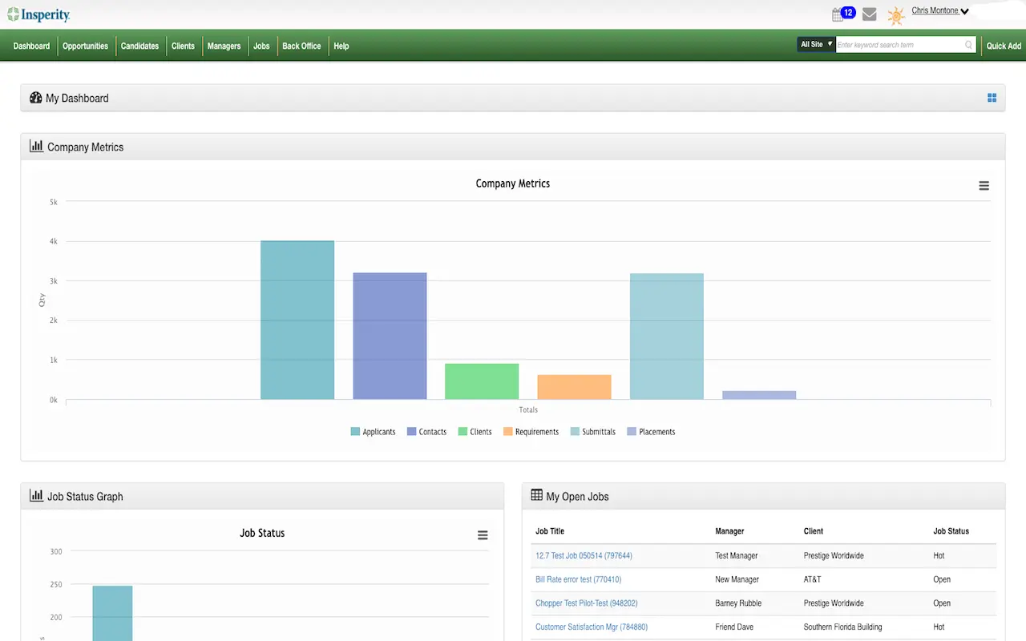Open the Job Status graph hamburger menu
The image size is (1026, 641).
pyautogui.click(x=482, y=534)
